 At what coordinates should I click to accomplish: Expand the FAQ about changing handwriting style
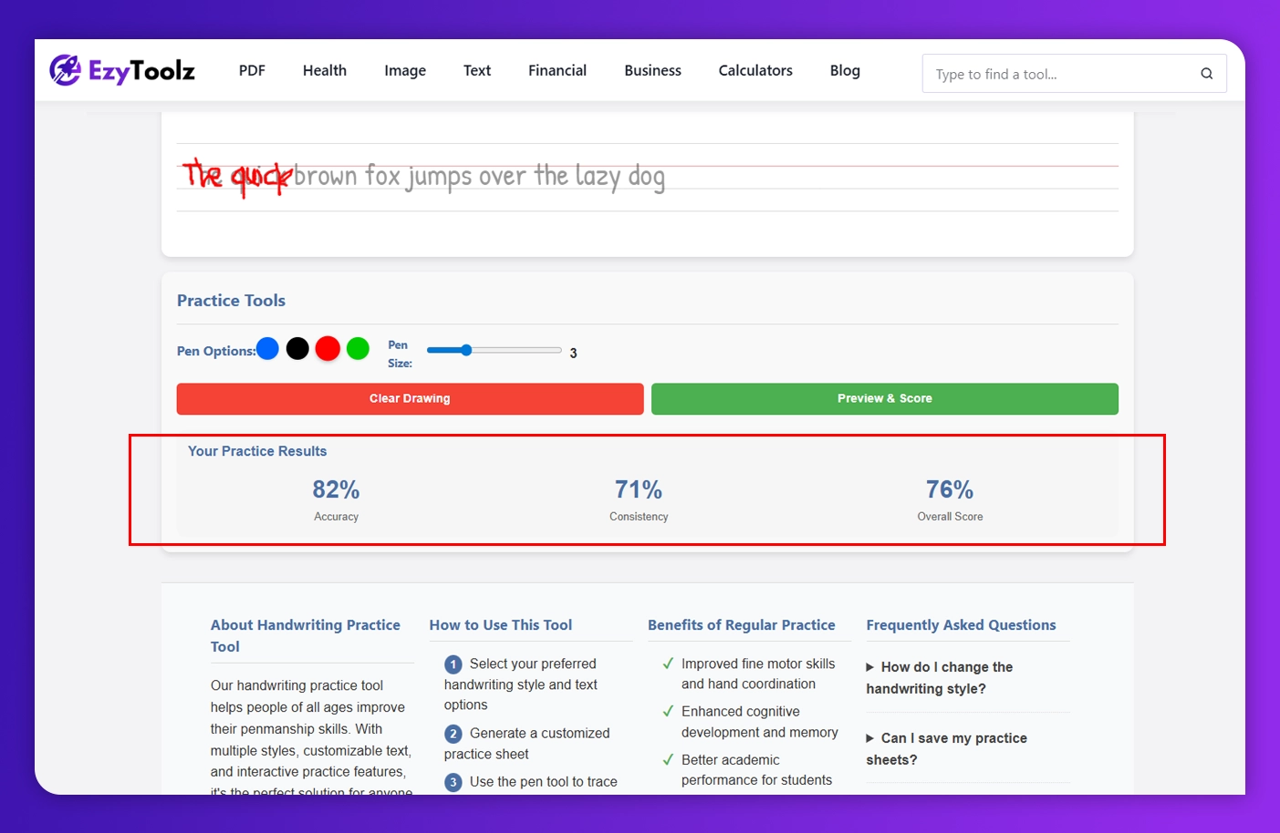[x=940, y=677]
